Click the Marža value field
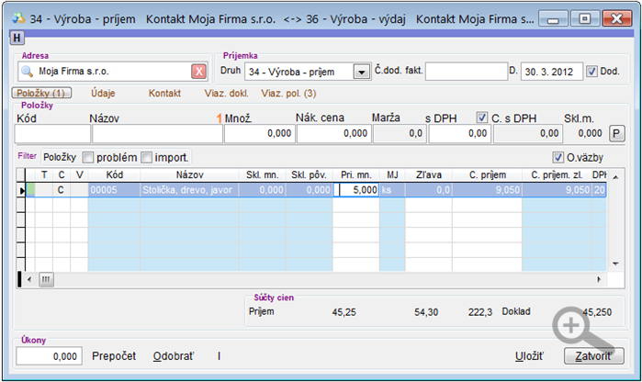This screenshot has height=382, width=642. (x=400, y=134)
